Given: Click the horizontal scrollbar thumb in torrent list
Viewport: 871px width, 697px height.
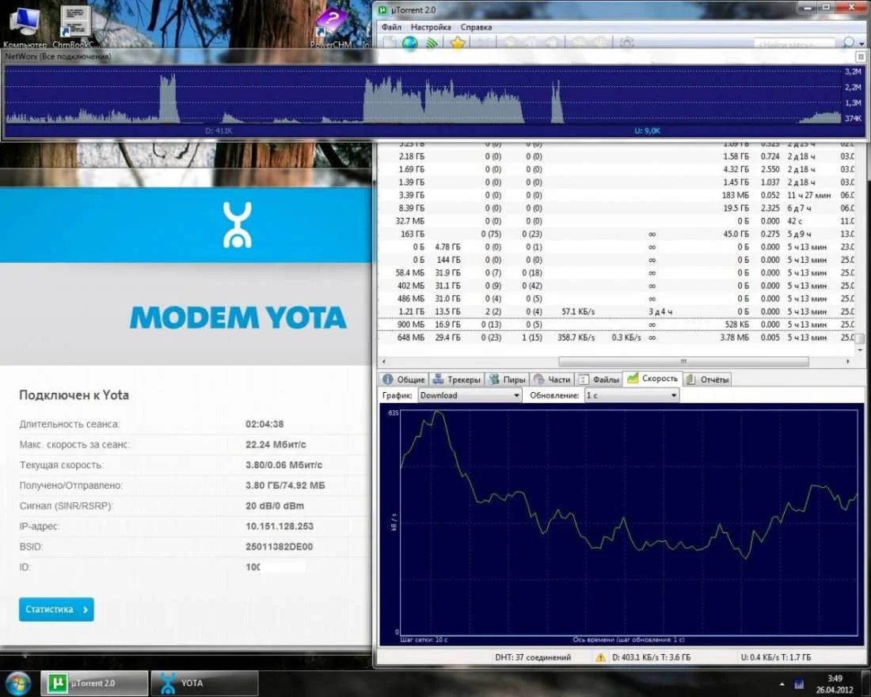Looking at the screenshot, I should 683,361.
